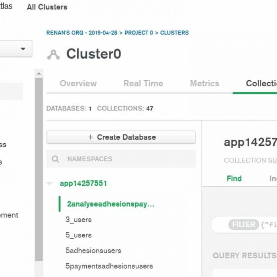Select the Collections tab
The height and width of the screenshot is (277, 277).
click(x=261, y=84)
